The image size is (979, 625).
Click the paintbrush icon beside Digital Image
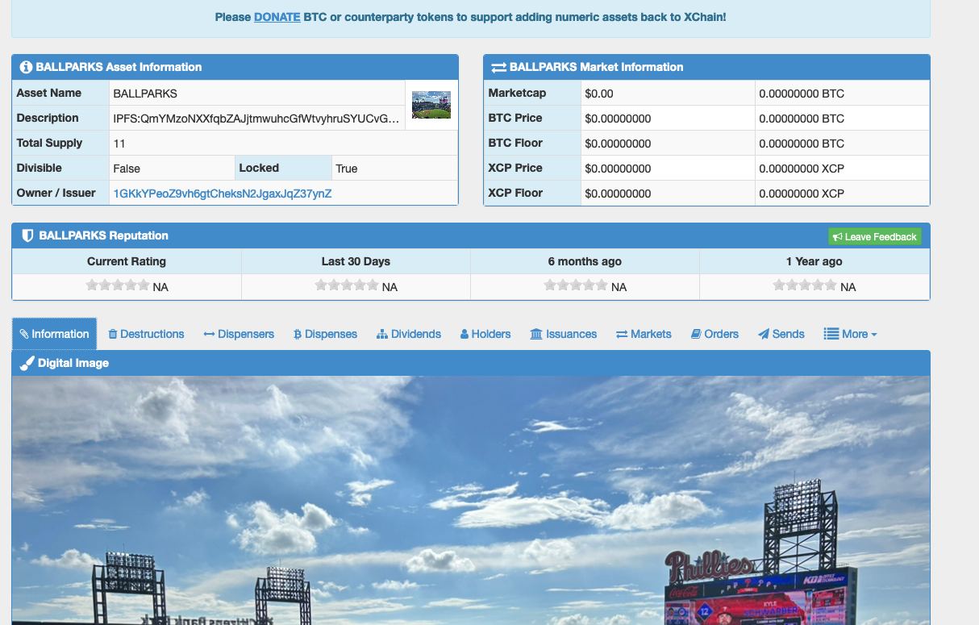click(x=27, y=364)
